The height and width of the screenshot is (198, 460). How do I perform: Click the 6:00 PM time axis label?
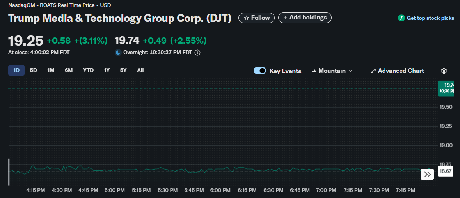coord(220,190)
